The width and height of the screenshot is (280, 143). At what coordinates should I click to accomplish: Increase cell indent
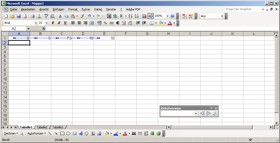coord(144,23)
